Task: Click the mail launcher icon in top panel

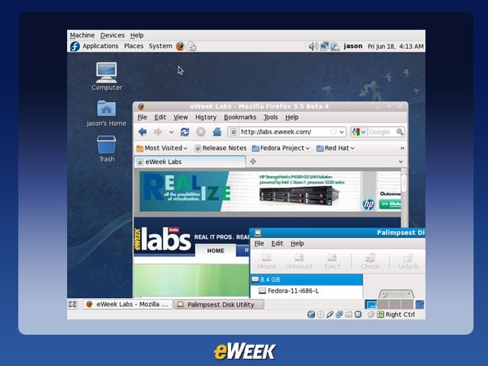Action: [x=191, y=46]
